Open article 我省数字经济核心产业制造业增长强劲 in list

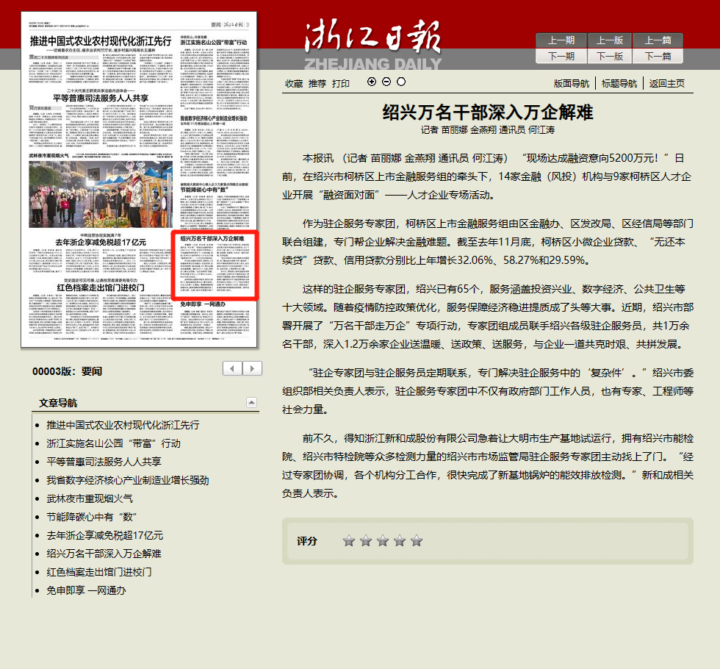click(128, 480)
